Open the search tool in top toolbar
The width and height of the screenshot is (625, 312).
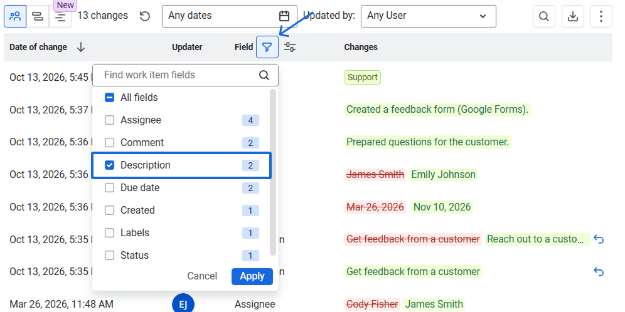544,16
